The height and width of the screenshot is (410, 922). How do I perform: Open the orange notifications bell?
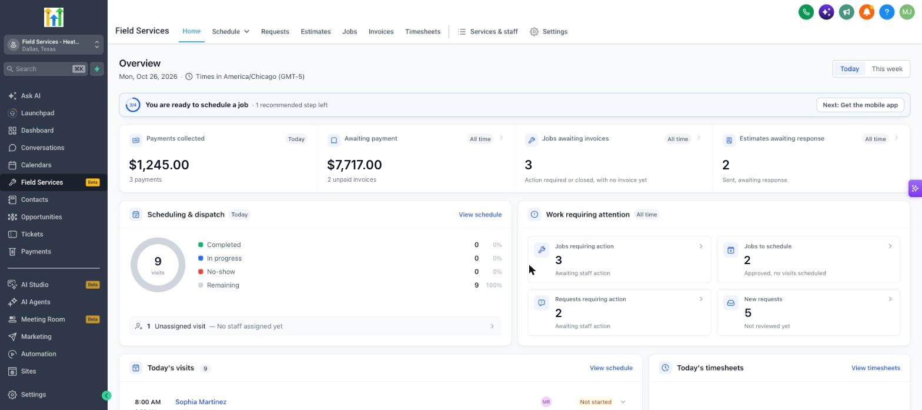[866, 12]
